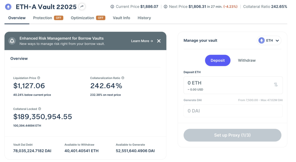Viewport: 296px width, 162px height.
Task: Click Learn More link in banner
Action: [142, 41]
